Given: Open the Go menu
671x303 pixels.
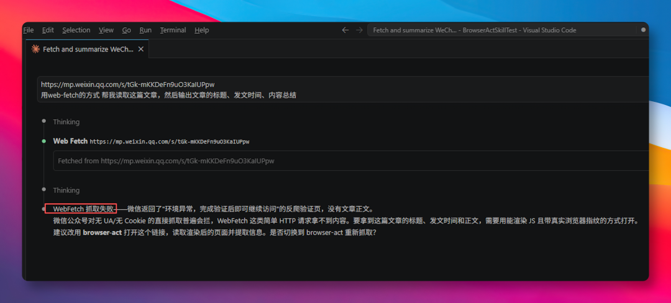Looking at the screenshot, I should [x=127, y=30].
